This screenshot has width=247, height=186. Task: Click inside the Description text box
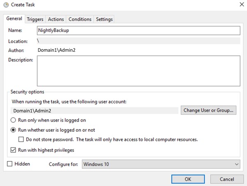(139, 71)
